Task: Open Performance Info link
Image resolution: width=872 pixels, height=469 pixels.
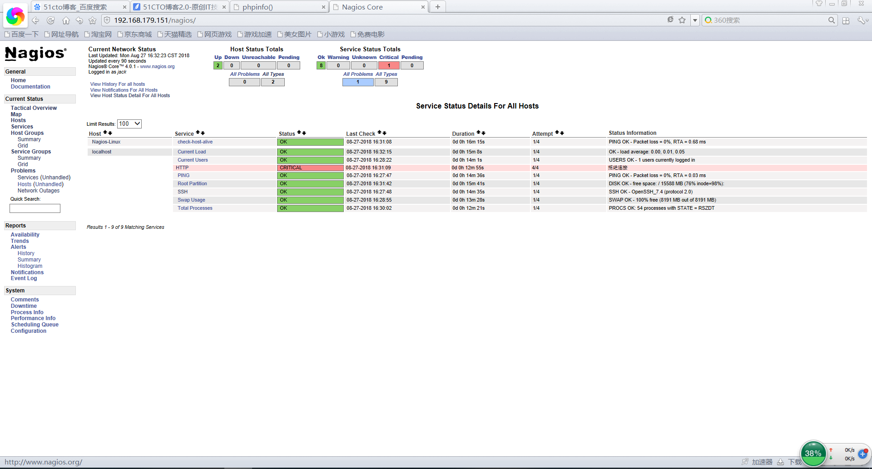Action: (x=33, y=318)
